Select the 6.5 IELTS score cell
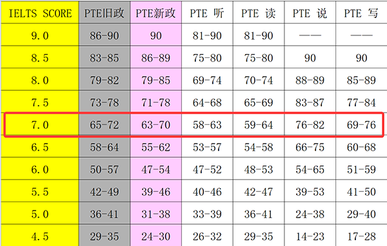This screenshot has height=246, width=387. tap(40, 146)
